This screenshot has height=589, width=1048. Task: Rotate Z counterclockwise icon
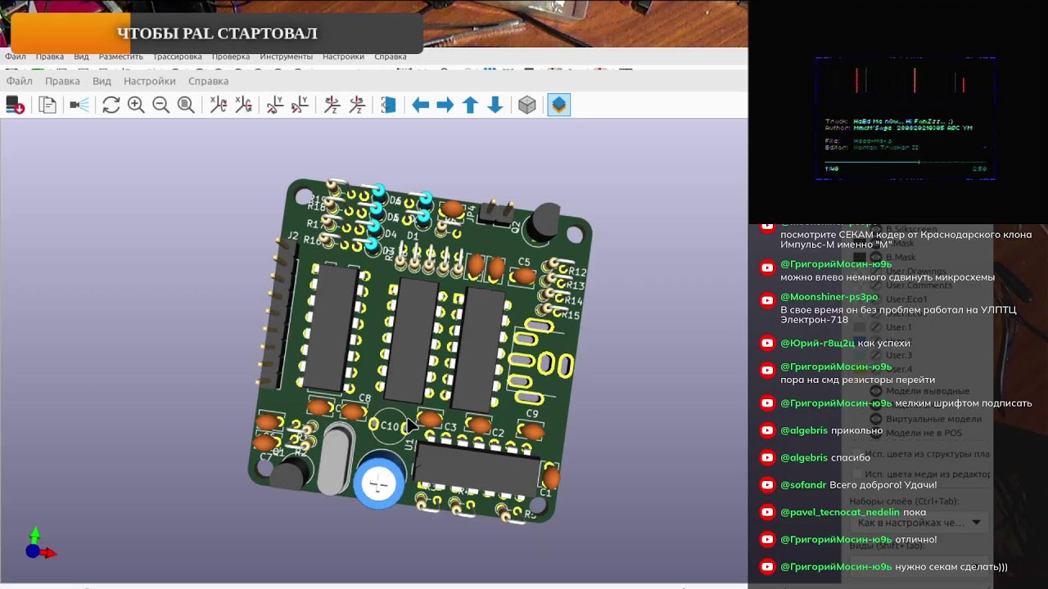coord(357,105)
